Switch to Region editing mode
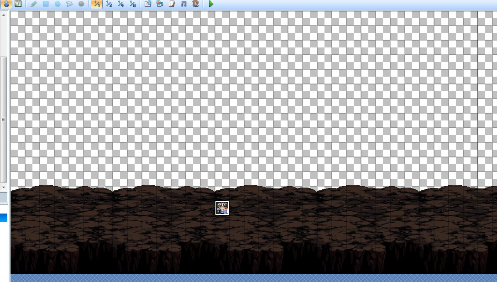 pyautogui.click(x=18, y=4)
